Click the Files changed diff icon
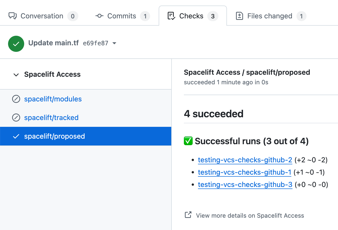This screenshot has width=338, height=230. tap(239, 16)
